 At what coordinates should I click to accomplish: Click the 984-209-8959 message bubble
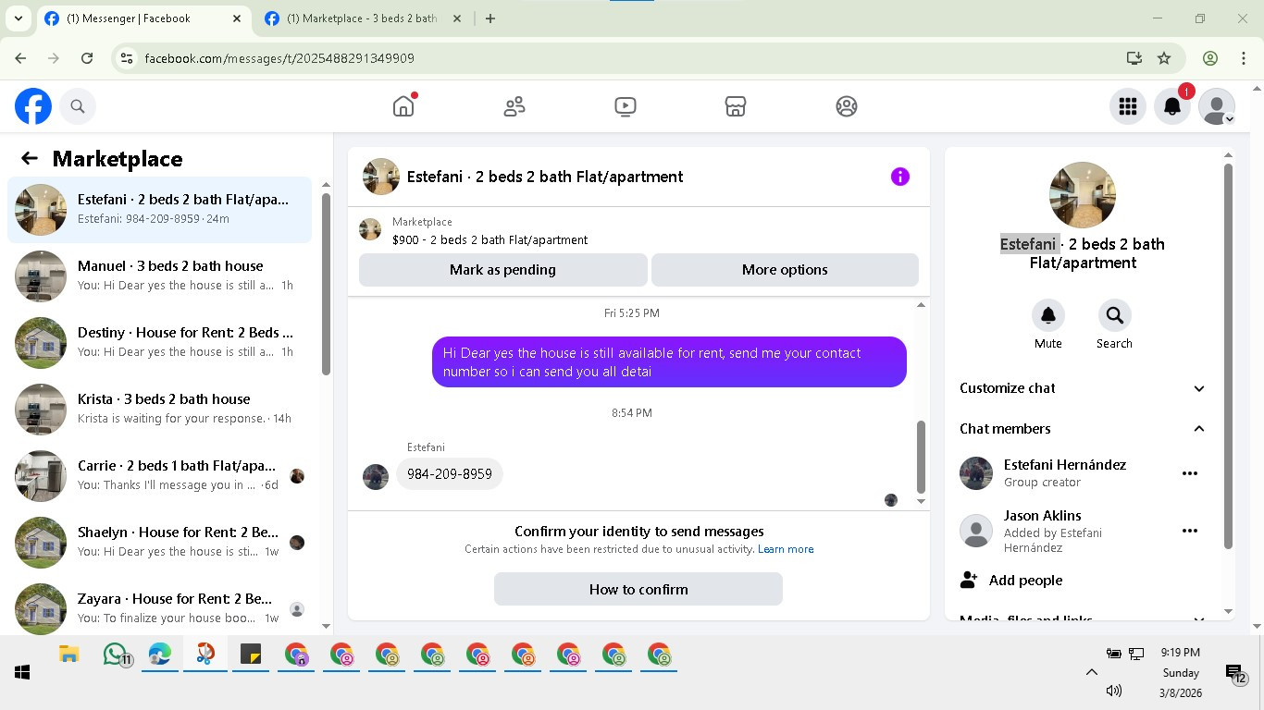pos(450,473)
